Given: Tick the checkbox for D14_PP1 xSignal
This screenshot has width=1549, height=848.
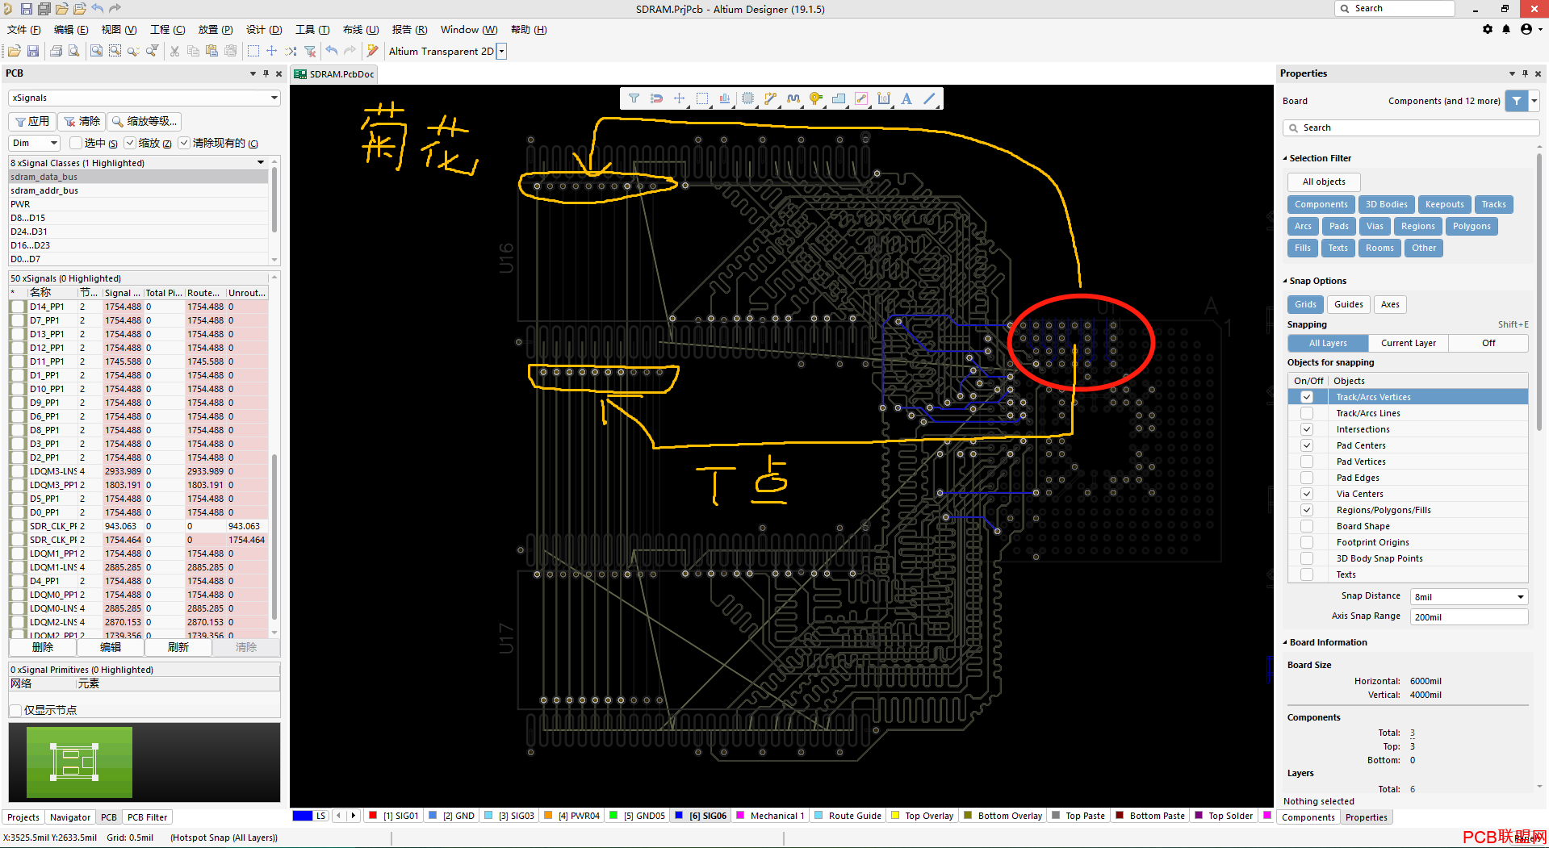Looking at the screenshot, I should (18, 307).
